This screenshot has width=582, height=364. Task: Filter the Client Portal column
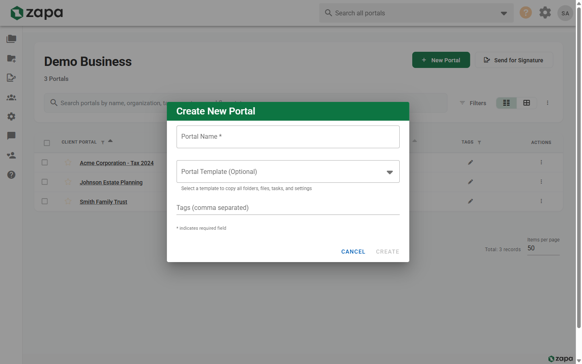103,142
